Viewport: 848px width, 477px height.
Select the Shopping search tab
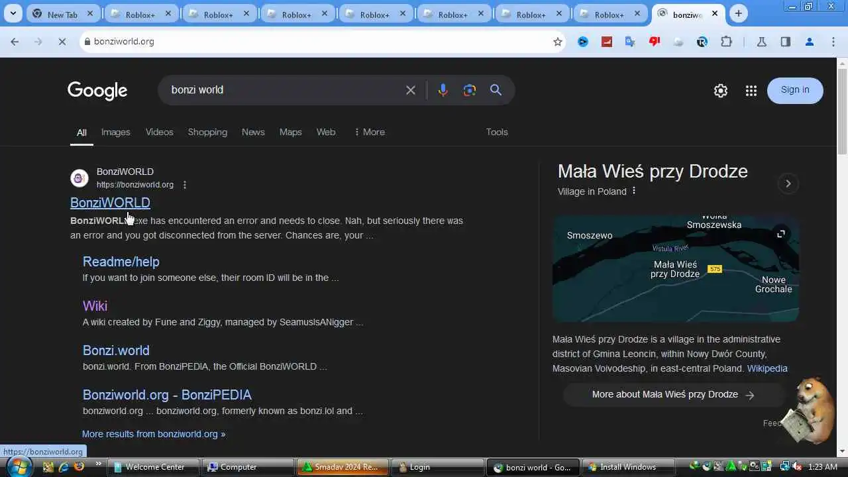207,132
